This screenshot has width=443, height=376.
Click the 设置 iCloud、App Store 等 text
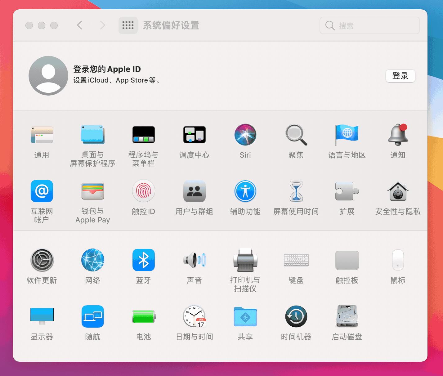click(x=117, y=80)
